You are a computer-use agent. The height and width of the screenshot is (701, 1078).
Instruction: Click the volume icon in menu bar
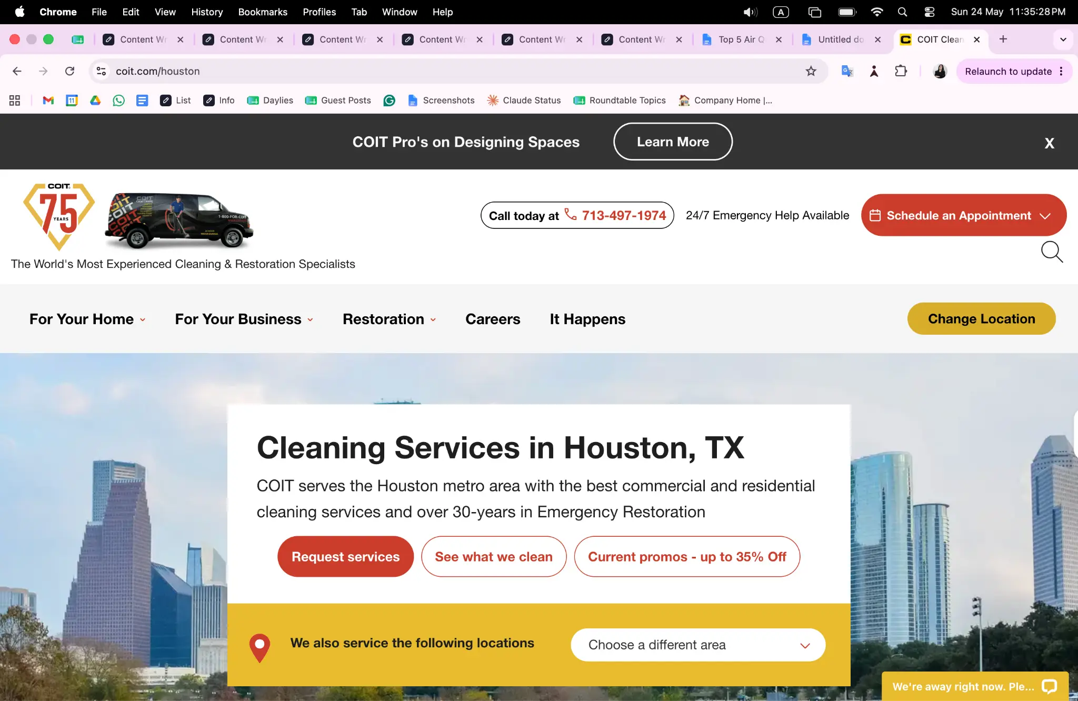(x=750, y=12)
